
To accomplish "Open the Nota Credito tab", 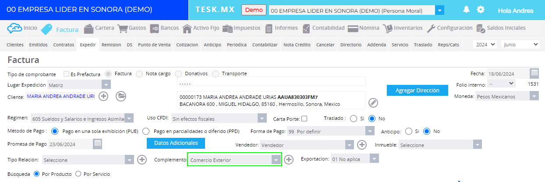I will pos(297,45).
